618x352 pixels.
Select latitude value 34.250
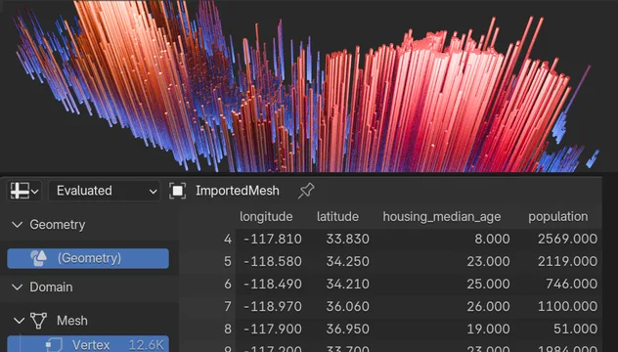tap(348, 261)
